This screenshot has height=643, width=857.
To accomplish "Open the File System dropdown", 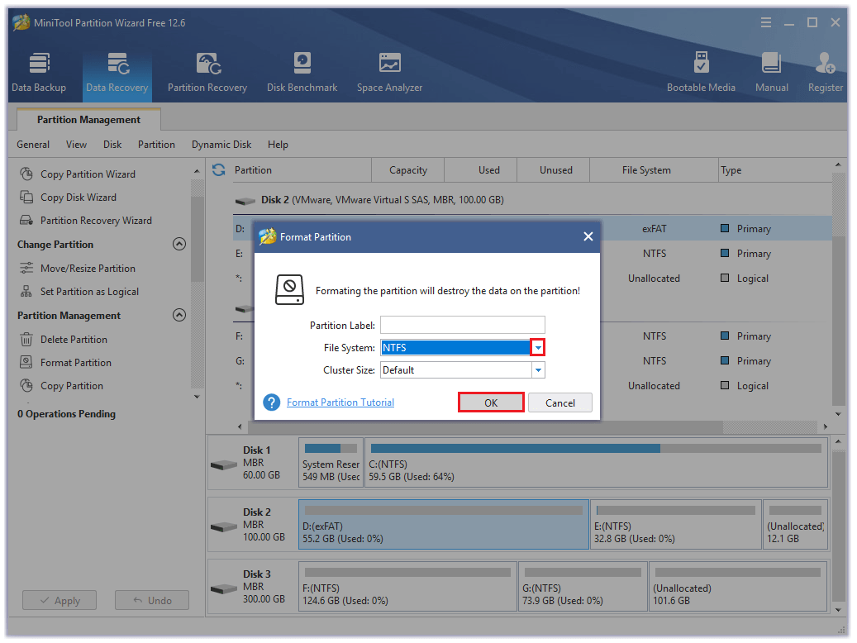I will 537,347.
